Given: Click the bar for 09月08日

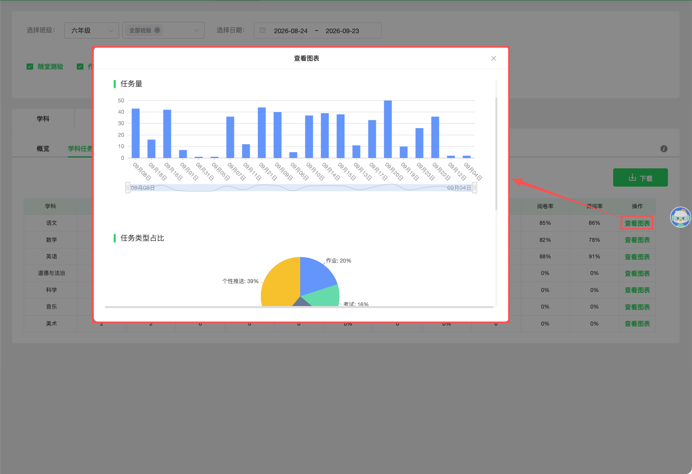Looking at the screenshot, I should [x=136, y=133].
